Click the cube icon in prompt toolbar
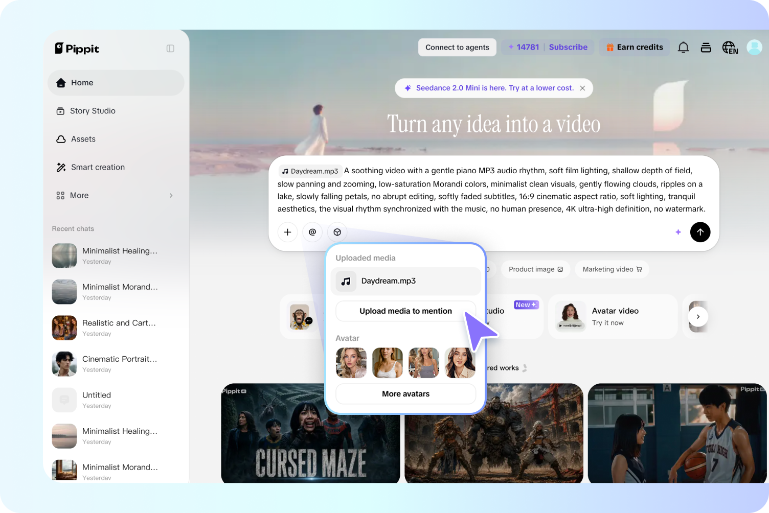This screenshot has width=769, height=513. [x=337, y=232]
